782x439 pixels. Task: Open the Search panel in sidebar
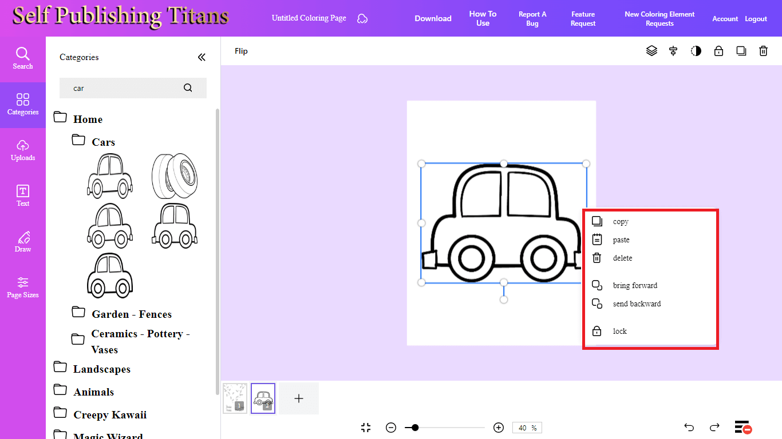tap(23, 59)
